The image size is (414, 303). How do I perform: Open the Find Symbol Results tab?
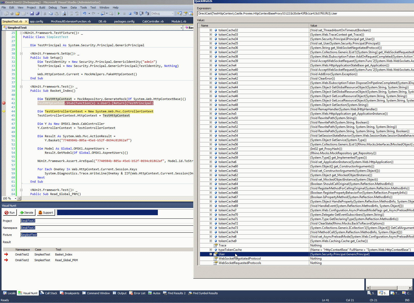coord(203,293)
